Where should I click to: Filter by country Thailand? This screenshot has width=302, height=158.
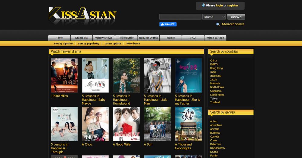point(215,102)
